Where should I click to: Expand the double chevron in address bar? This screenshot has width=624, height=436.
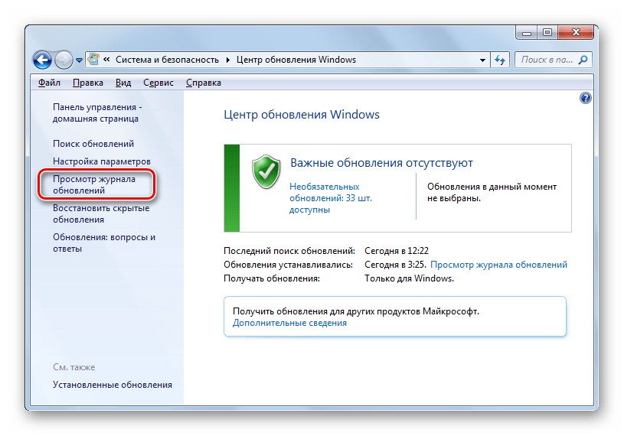[106, 60]
